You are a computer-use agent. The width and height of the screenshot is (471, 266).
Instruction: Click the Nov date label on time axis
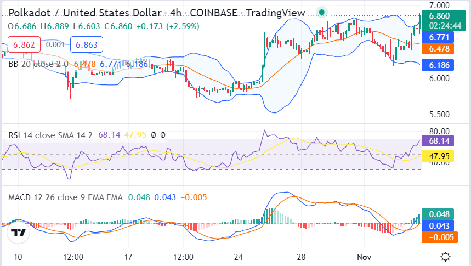[x=364, y=257]
